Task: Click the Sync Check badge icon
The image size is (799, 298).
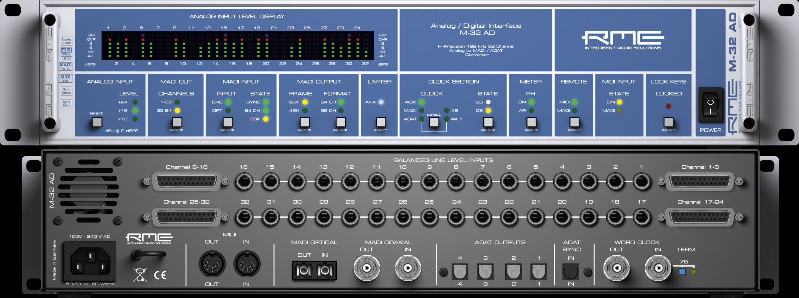Action: (66, 91)
